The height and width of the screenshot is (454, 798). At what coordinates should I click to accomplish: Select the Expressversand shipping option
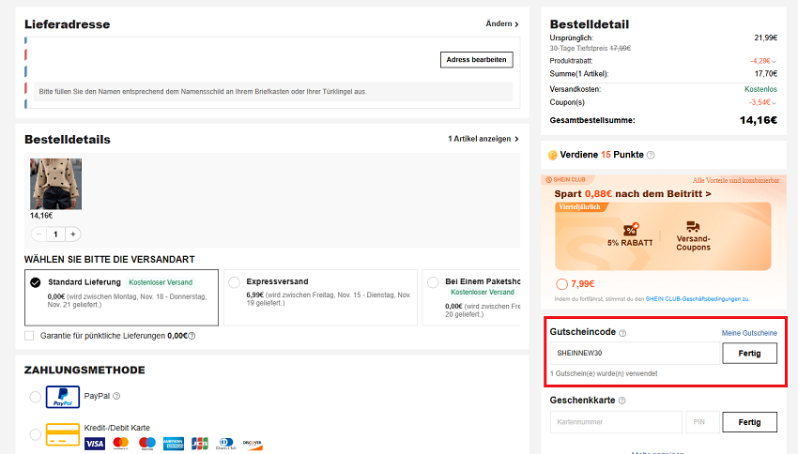coord(234,281)
